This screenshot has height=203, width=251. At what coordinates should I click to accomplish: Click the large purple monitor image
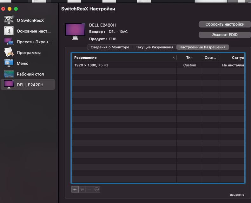click(75, 31)
